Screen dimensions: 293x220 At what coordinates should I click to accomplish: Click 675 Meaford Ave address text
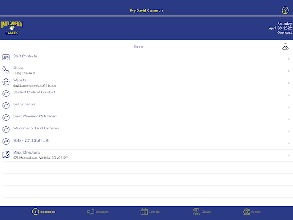(41, 158)
